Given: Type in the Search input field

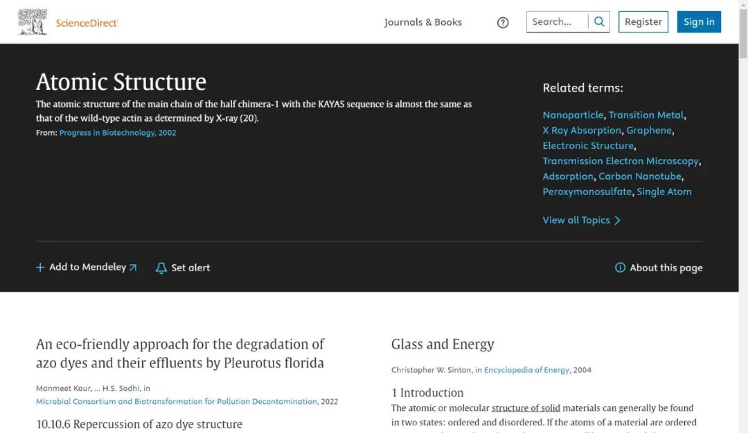Looking at the screenshot, I should pos(557,22).
